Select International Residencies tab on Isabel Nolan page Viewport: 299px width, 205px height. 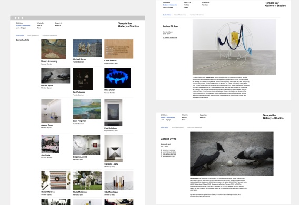pyautogui.click(x=197, y=15)
